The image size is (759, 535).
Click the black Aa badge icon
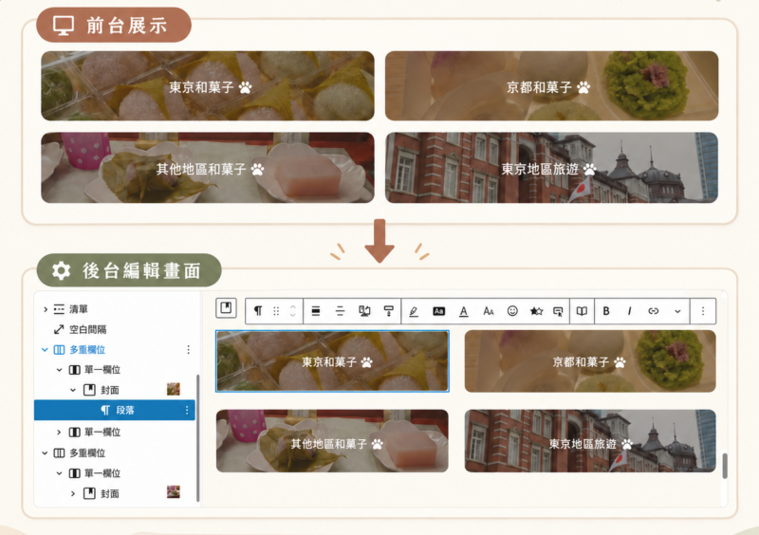pos(438,311)
